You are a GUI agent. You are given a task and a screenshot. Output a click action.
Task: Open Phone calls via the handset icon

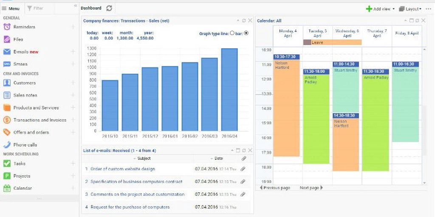coord(7,145)
